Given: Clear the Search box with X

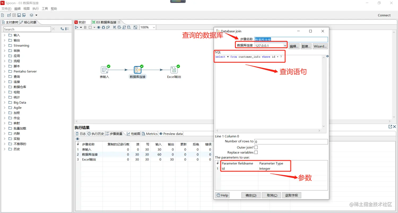Looking at the screenshot, I should (53, 29).
